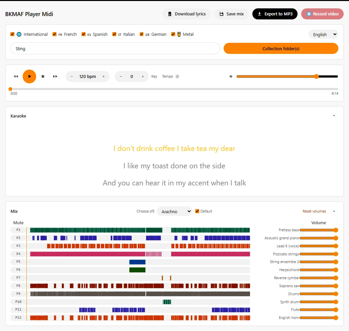Adjust the Soprano sax volume slider
Viewport: 349px width, 331px height.
pyautogui.click(x=319, y=286)
